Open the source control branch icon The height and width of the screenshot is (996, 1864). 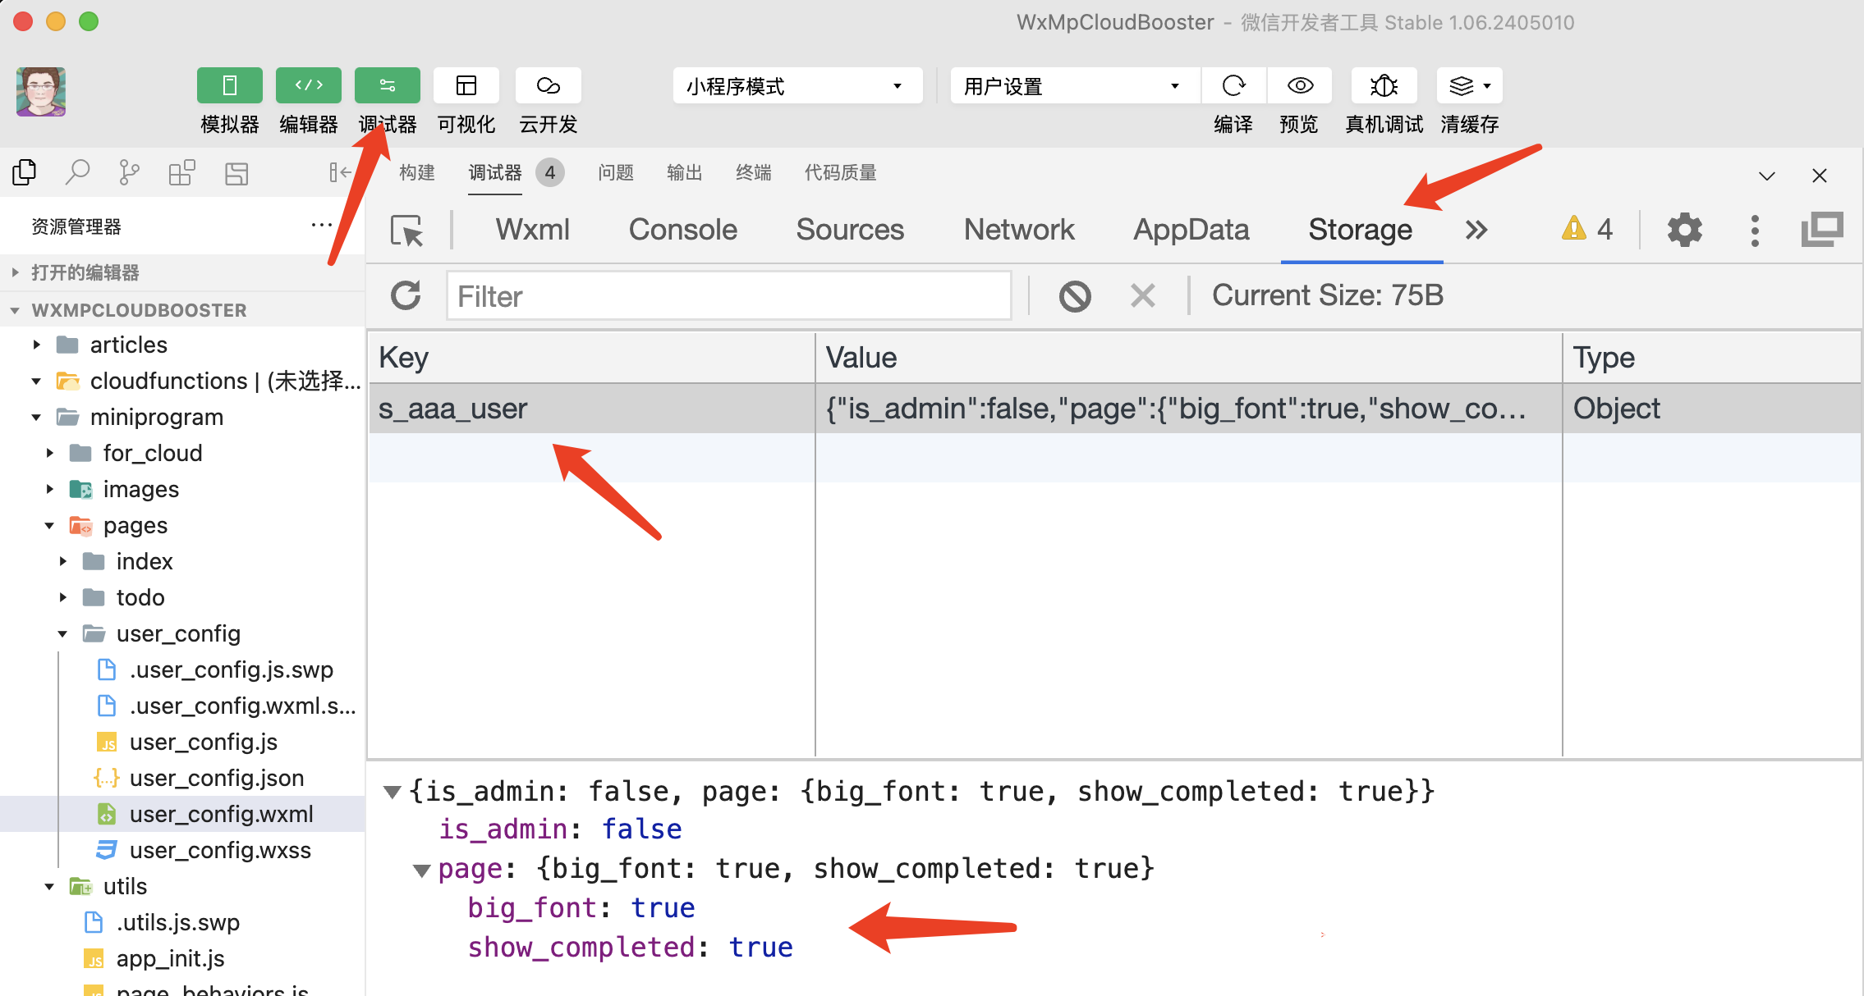coord(129,173)
